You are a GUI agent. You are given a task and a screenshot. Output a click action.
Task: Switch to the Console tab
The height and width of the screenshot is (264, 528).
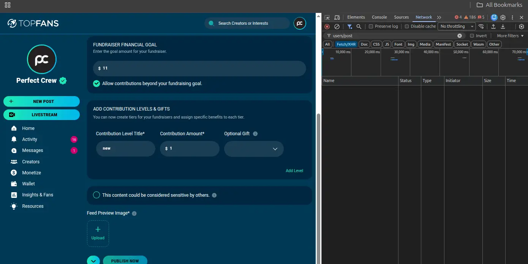pyautogui.click(x=379, y=17)
